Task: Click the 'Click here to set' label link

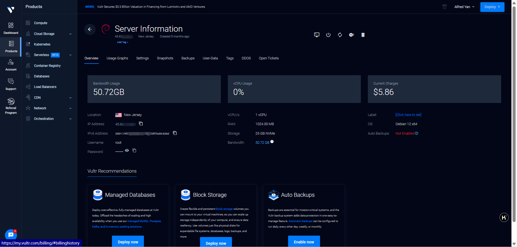Action: tap(408, 115)
